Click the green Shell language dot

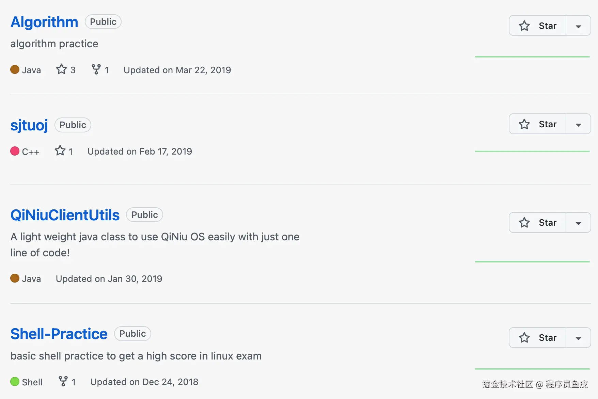pyautogui.click(x=15, y=382)
